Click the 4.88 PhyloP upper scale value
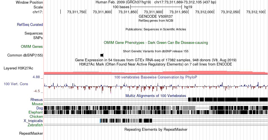The image size is (268, 140). 36,77
